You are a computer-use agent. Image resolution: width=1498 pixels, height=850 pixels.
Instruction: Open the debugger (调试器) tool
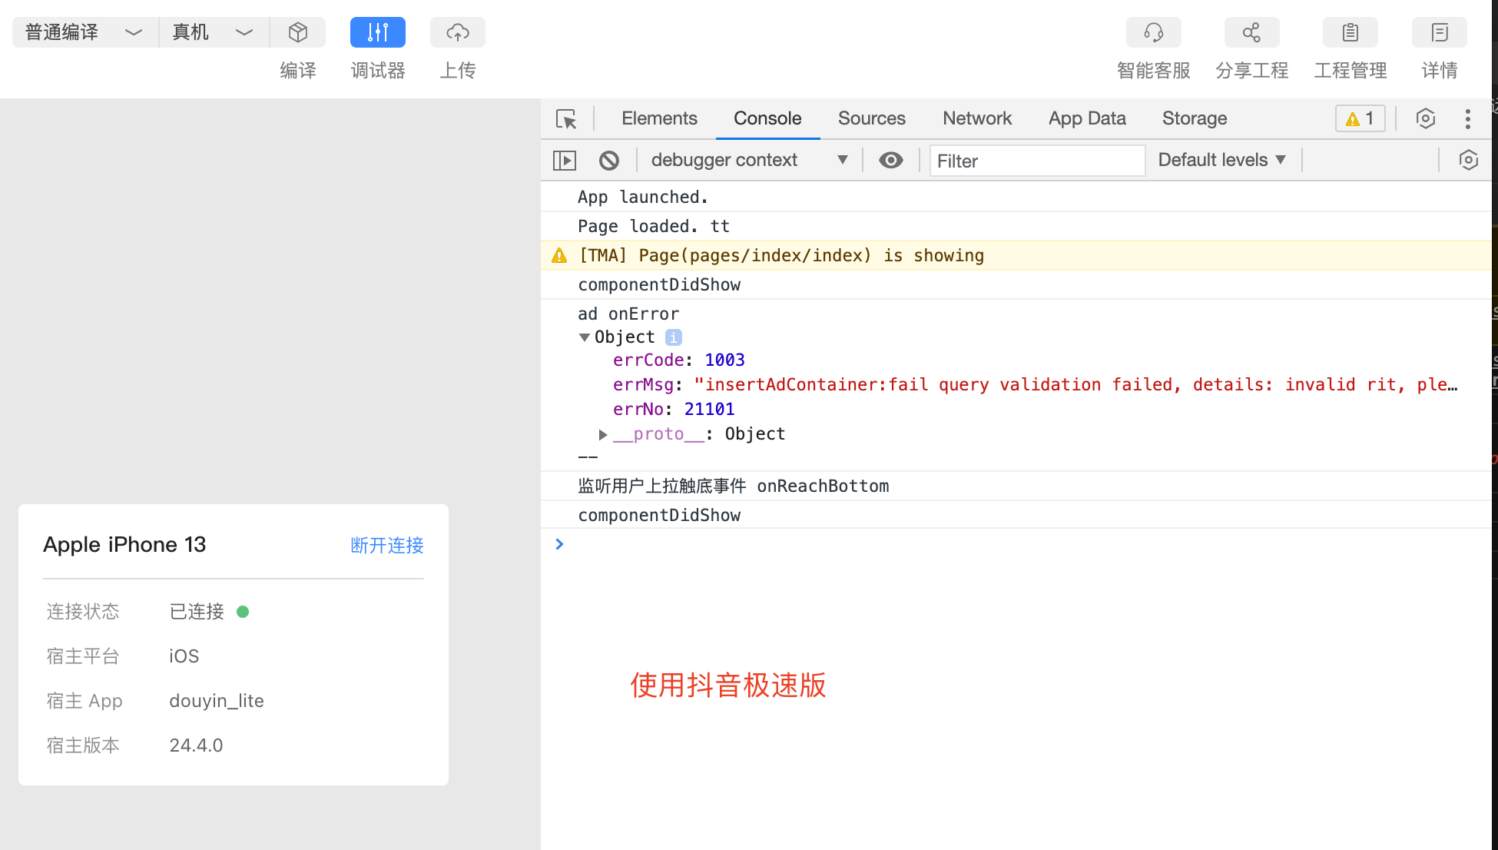(377, 32)
